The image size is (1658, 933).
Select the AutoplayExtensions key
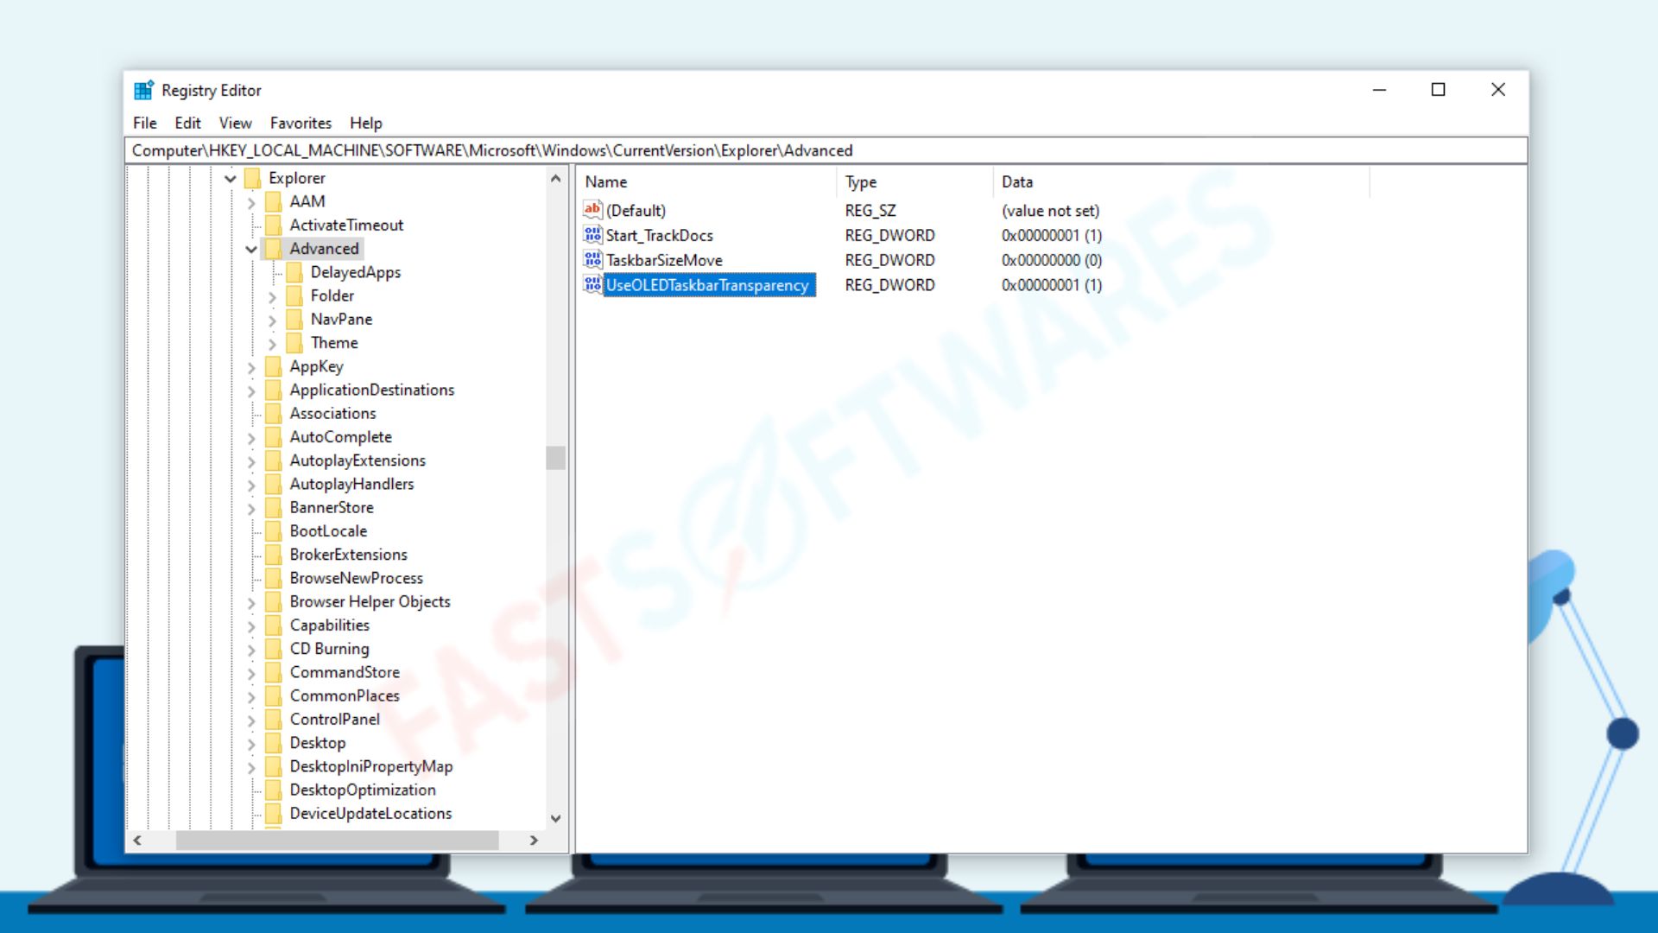[358, 460]
